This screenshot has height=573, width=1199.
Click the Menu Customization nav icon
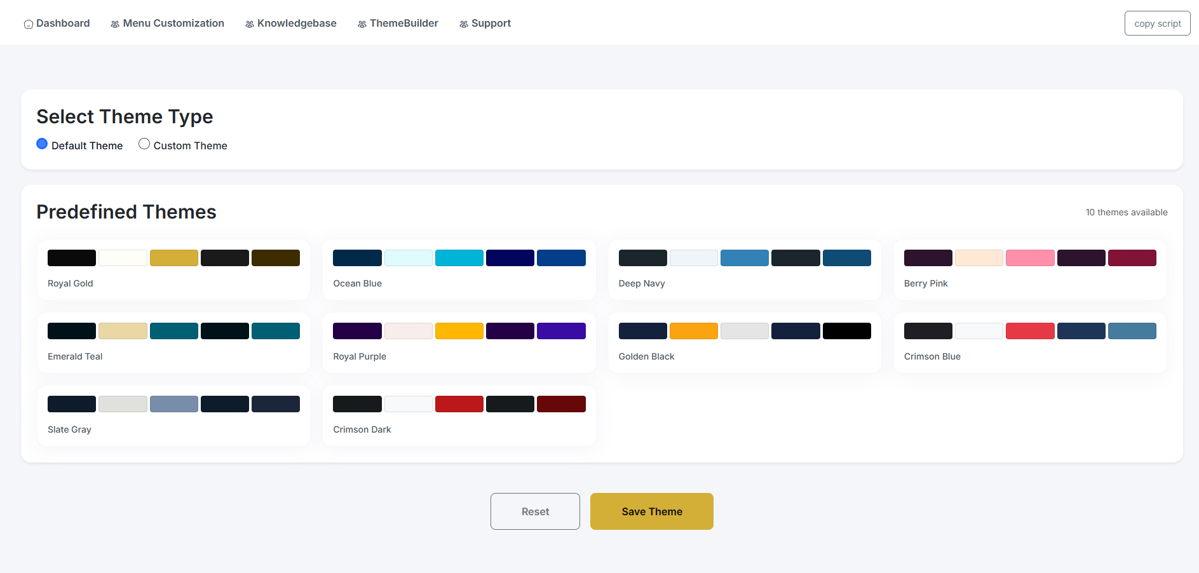point(115,24)
